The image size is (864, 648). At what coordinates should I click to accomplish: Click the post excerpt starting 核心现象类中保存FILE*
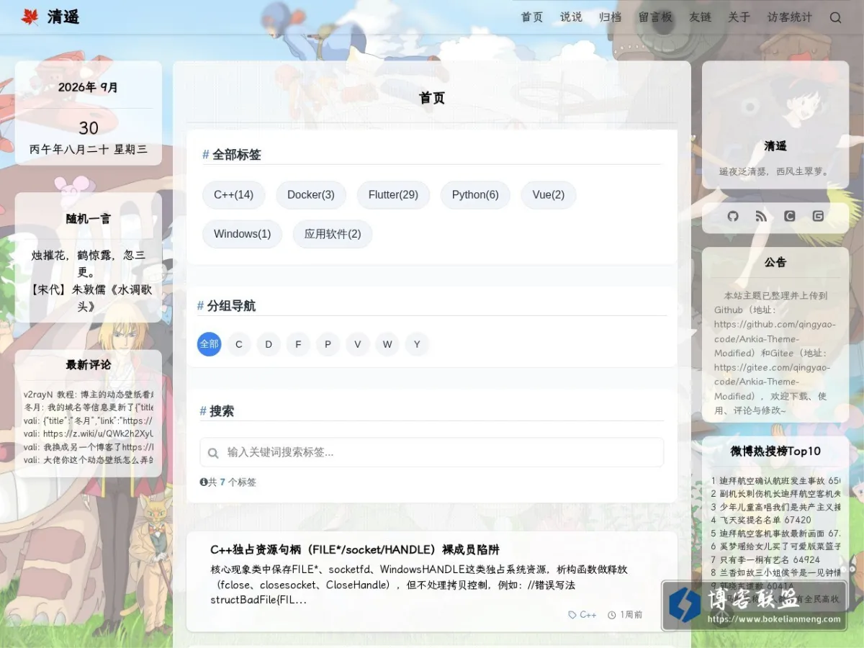click(x=419, y=585)
